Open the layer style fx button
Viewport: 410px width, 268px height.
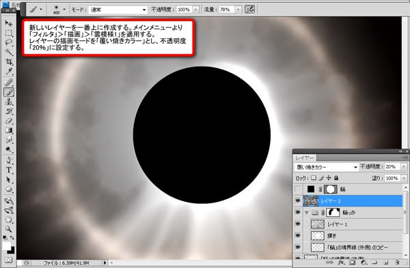(x=341, y=262)
